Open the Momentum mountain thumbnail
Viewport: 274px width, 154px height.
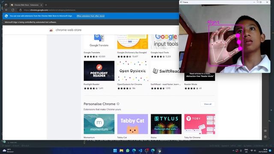pyautogui.click(x=99, y=124)
